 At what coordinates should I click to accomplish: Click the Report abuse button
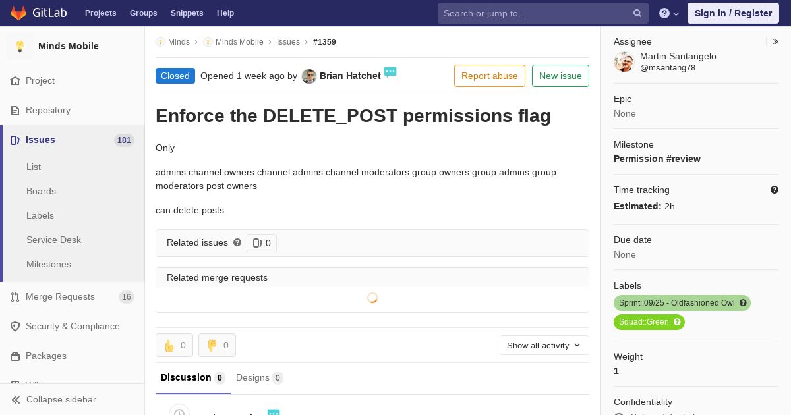click(490, 76)
